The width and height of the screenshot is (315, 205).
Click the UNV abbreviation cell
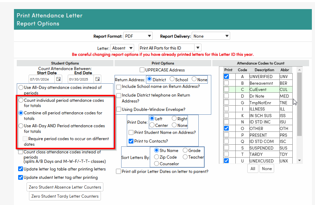(x=286, y=76)
